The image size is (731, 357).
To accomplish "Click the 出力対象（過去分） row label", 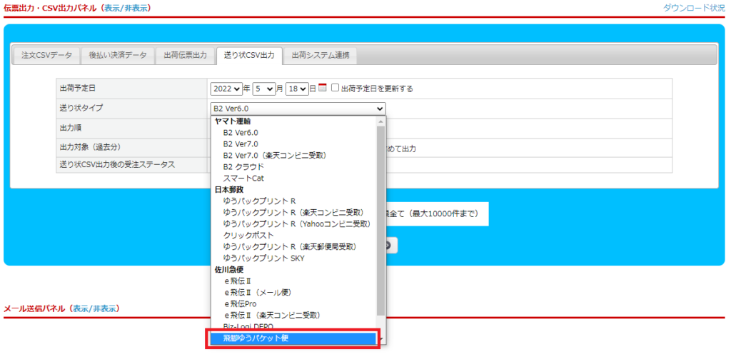I will pyautogui.click(x=91, y=147).
